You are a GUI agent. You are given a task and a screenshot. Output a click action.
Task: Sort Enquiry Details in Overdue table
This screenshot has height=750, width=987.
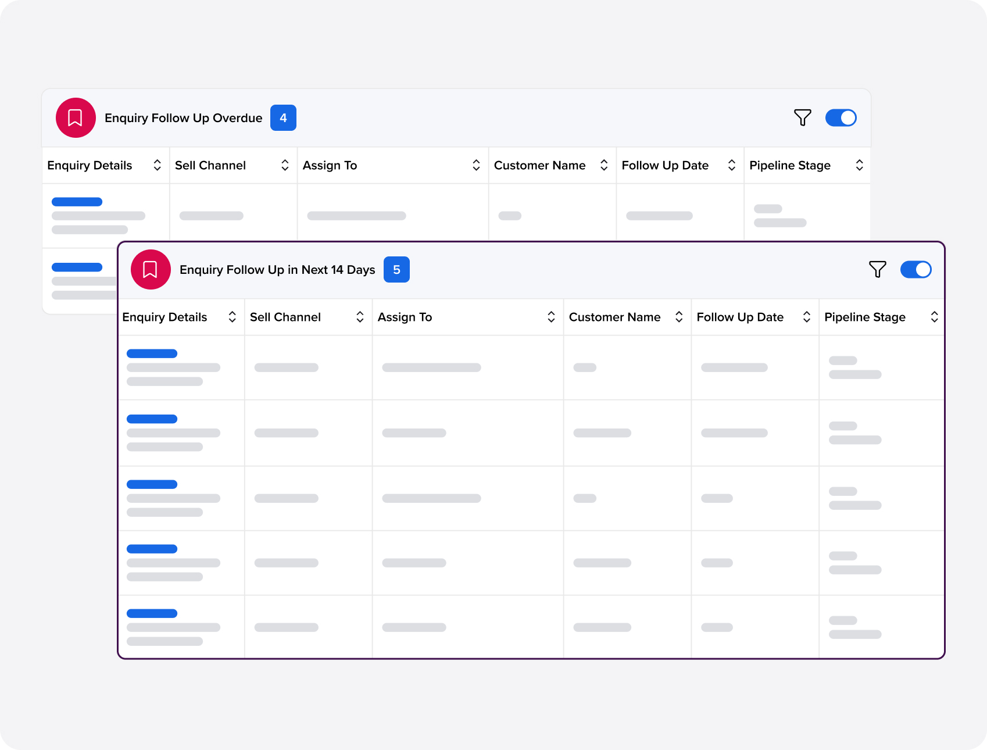[x=157, y=165]
